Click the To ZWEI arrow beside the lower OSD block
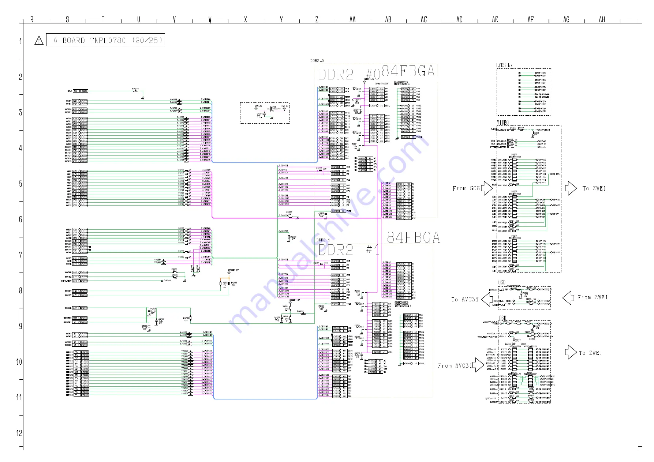Image resolution: width=654 pixels, height=462 pixels. coord(571,352)
